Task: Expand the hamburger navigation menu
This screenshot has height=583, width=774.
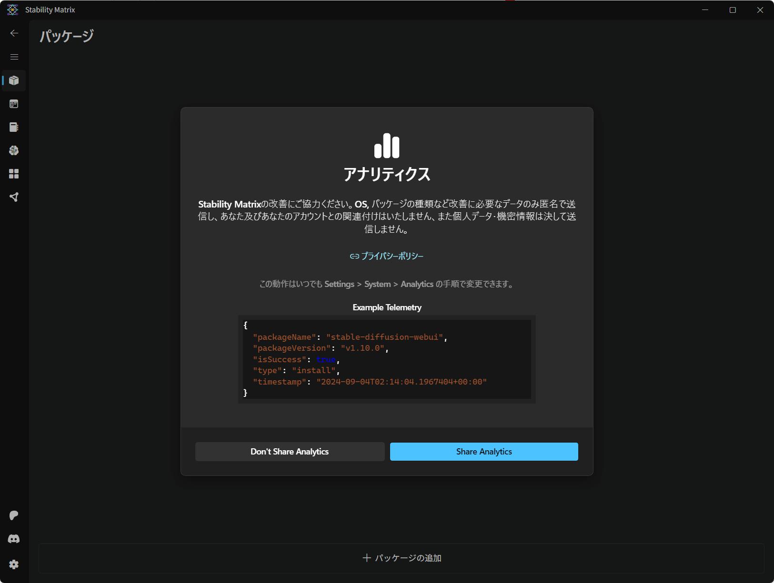Action: click(x=14, y=57)
